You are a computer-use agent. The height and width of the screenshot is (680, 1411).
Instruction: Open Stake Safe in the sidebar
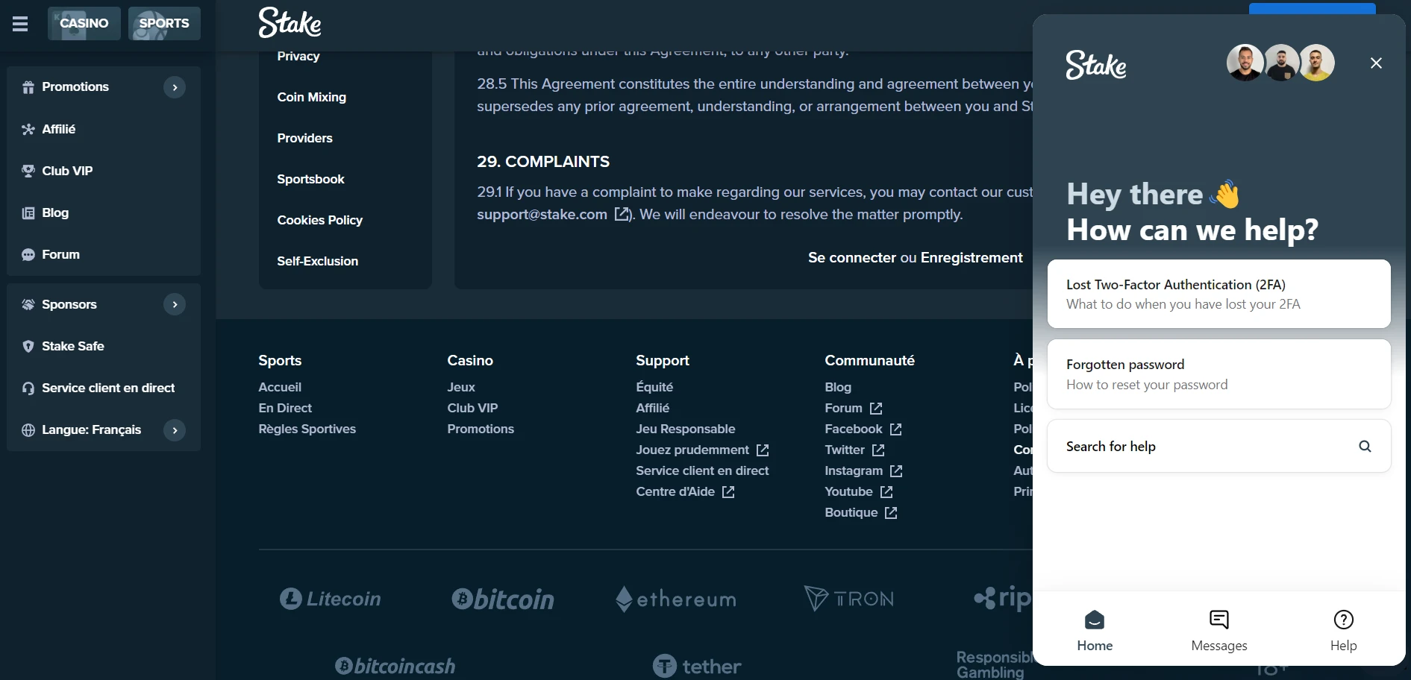point(72,346)
